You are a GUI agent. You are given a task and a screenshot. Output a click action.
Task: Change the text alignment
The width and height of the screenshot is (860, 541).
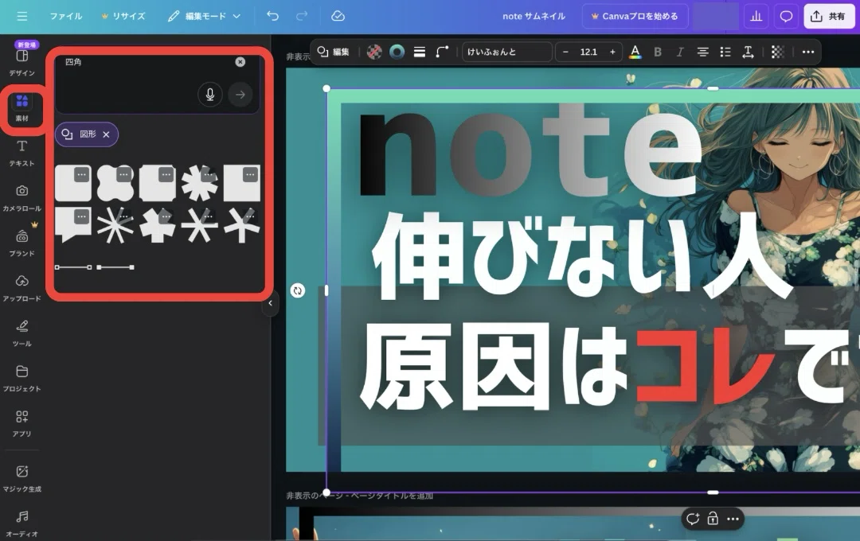702,52
